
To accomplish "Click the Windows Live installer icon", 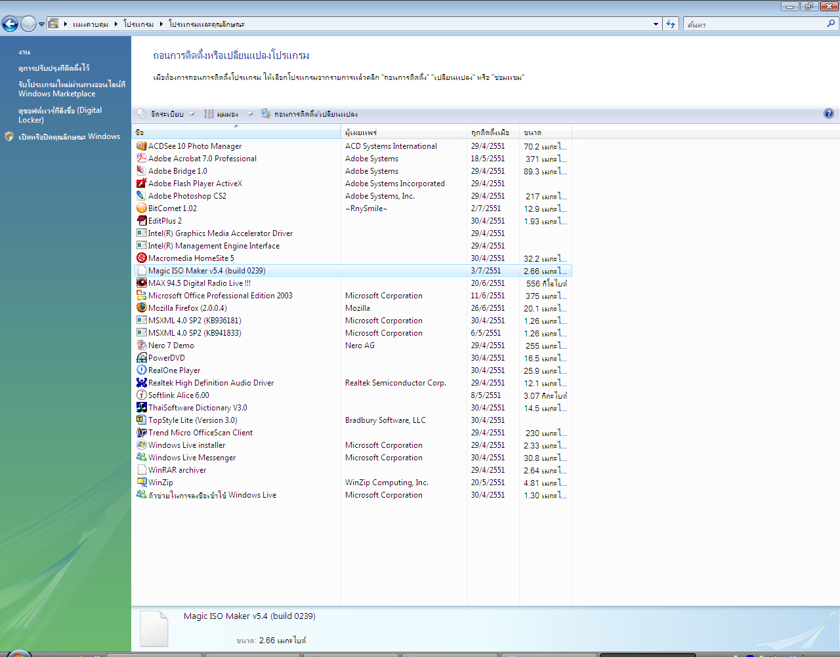I will click(x=141, y=445).
